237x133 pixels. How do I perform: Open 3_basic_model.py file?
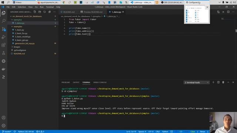23,37
